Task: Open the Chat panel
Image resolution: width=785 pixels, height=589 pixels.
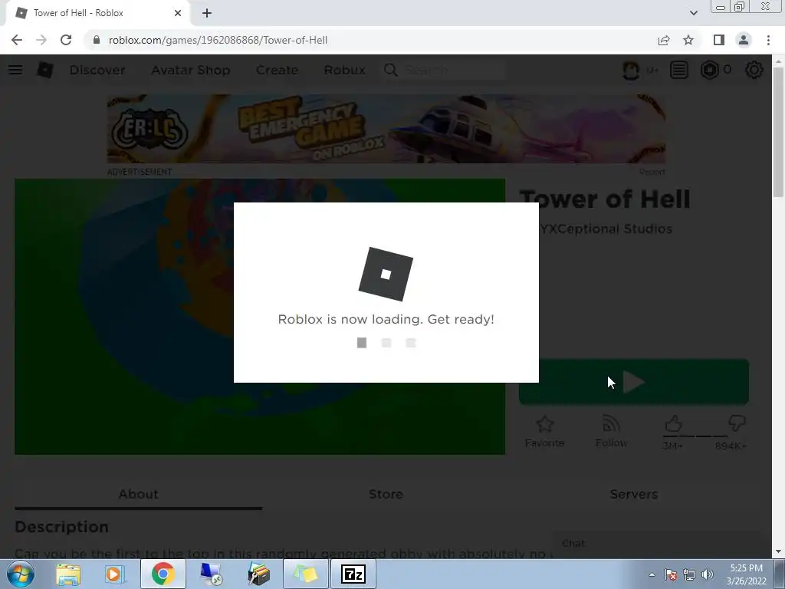Action: [655, 544]
